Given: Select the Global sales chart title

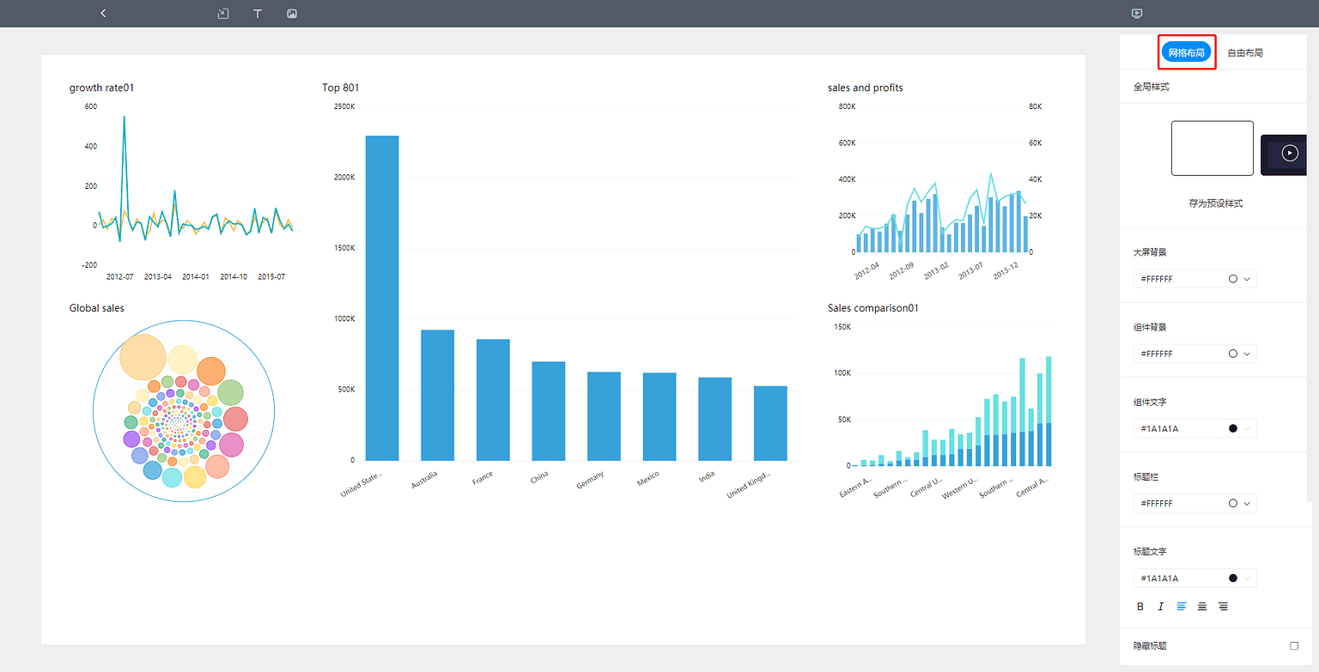Looking at the screenshot, I should tap(97, 308).
